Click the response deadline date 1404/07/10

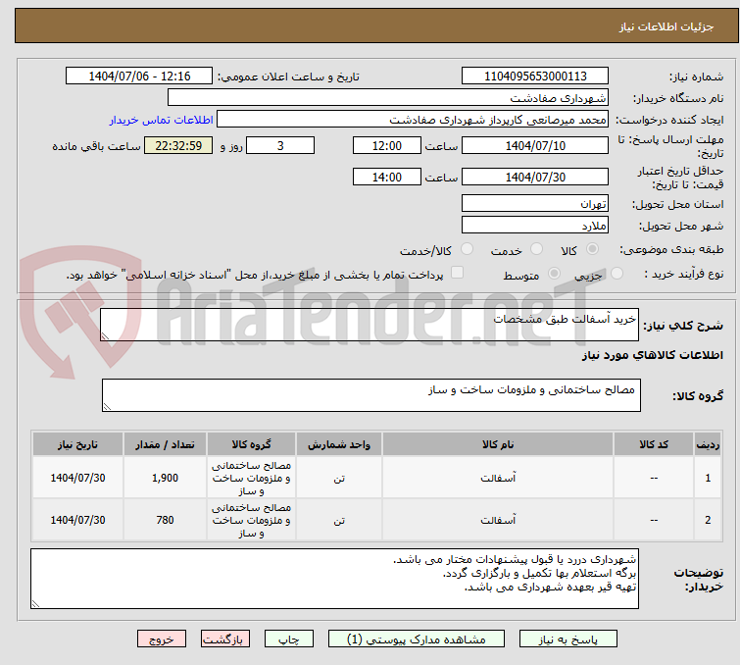click(x=535, y=145)
